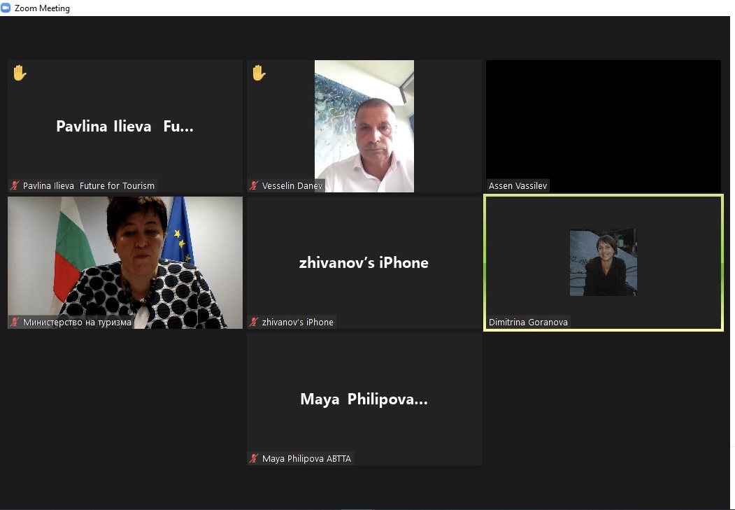Viewport: 735px width, 510px height.
Task: Click "Pavlina Ilieva Future for Tourism" name label
Action: coord(88,186)
